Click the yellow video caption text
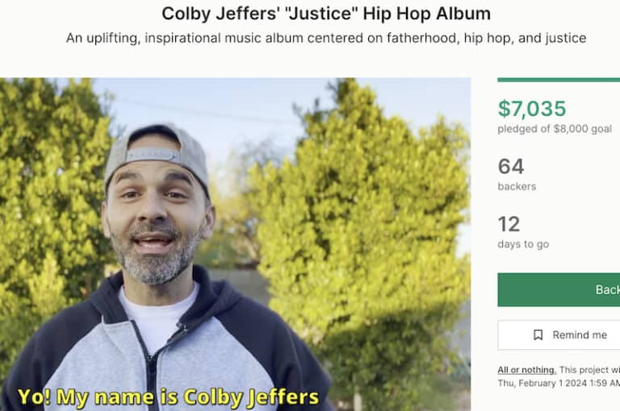Image resolution: width=620 pixels, height=411 pixels. (168, 397)
